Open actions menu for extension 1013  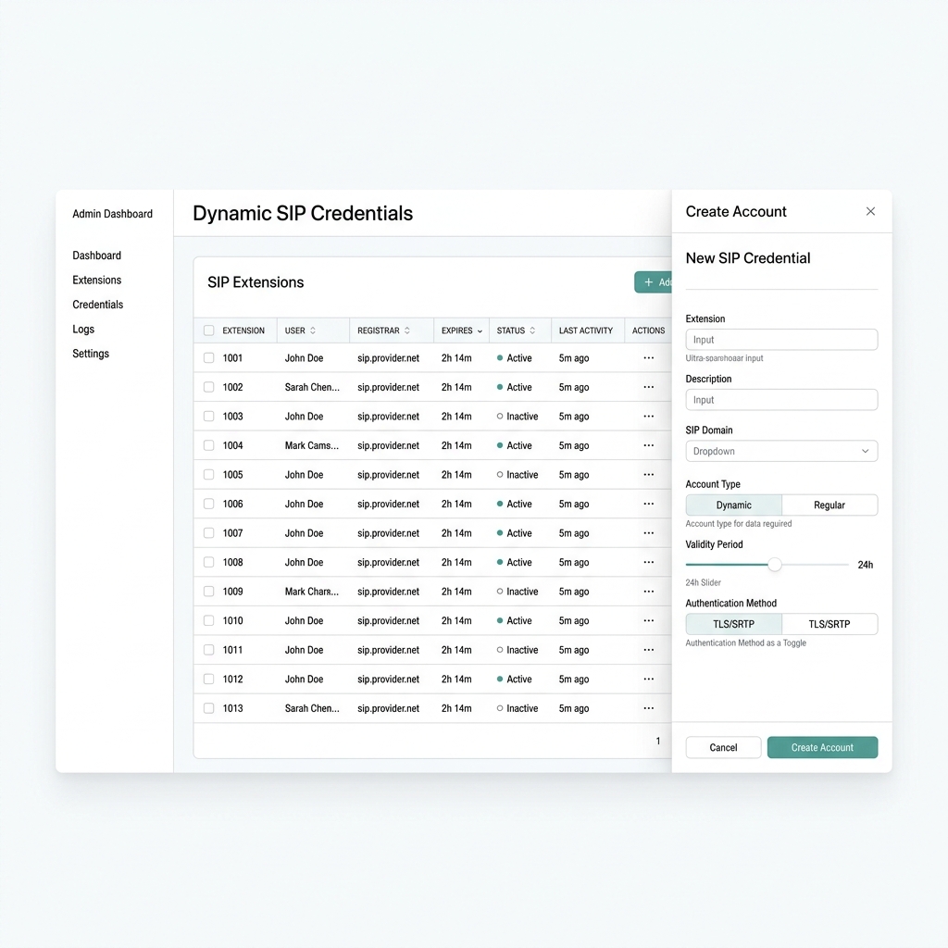[648, 708]
